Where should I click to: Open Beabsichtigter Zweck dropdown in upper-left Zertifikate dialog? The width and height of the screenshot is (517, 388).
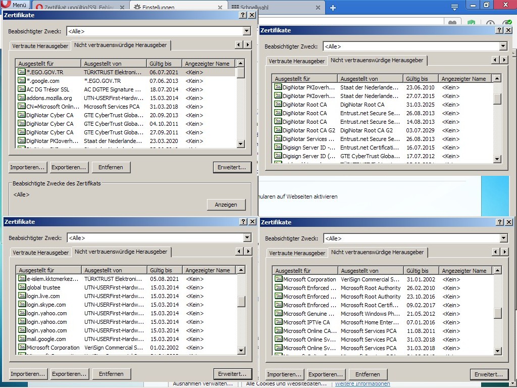click(246, 31)
